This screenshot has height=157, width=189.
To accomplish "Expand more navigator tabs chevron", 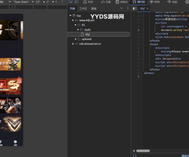I will [x=121, y=8].
